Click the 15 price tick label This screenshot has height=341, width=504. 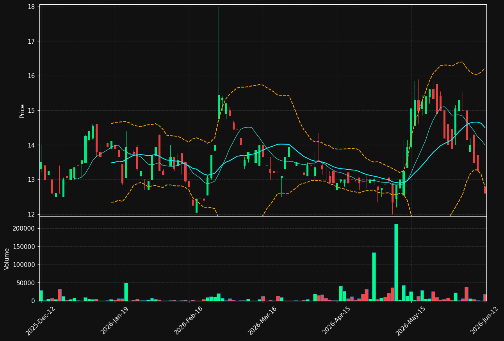click(31, 110)
